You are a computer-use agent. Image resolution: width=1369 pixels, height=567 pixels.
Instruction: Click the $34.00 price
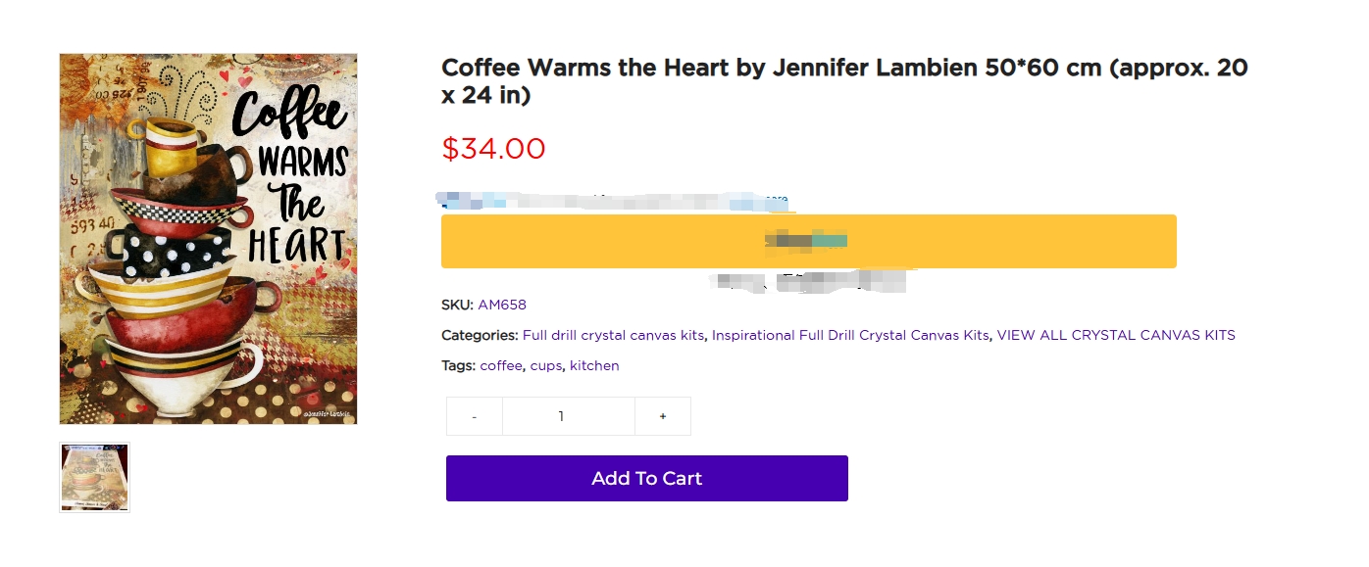pos(493,149)
